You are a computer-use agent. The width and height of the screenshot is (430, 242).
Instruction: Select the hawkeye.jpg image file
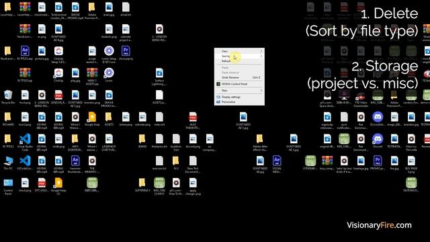tap(361, 163)
